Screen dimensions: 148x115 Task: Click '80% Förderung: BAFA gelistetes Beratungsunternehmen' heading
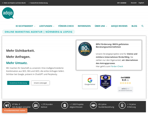(112, 46)
